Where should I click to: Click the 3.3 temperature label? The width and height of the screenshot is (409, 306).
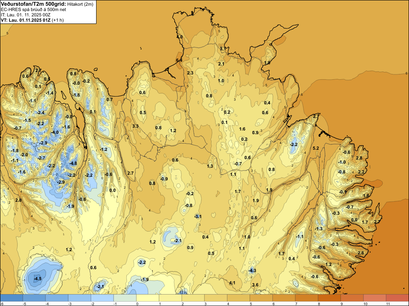point(135,126)
